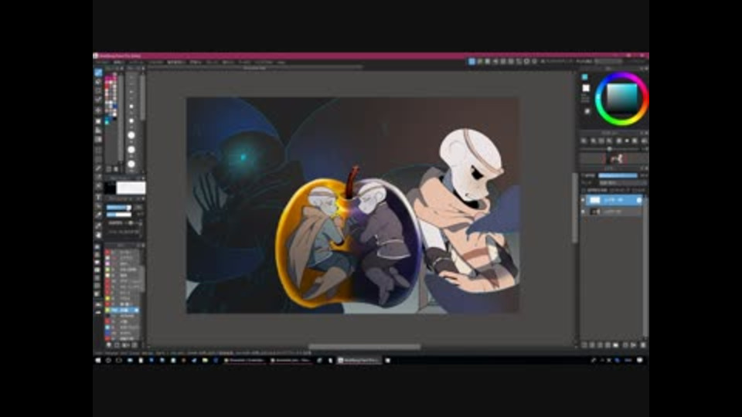Viewport: 742px width, 417px height.
Task: Enable the radial snap guide icon
Action: pyautogui.click(x=503, y=62)
